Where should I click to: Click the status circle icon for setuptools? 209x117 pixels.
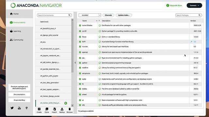click(100, 73)
